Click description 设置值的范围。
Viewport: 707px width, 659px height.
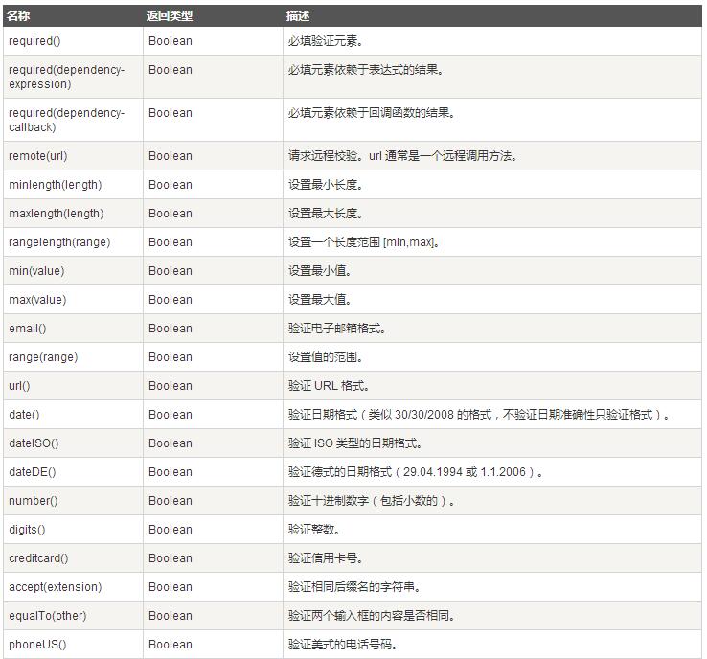pos(326,357)
